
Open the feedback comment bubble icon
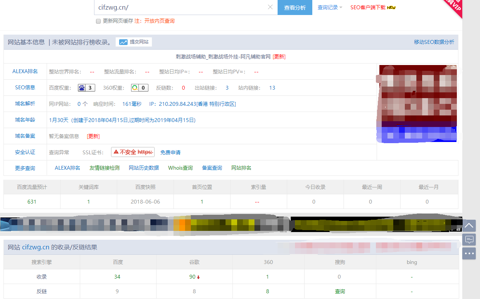click(469, 239)
